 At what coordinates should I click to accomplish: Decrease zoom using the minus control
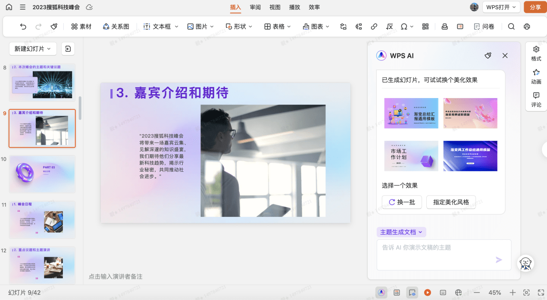pos(477,292)
